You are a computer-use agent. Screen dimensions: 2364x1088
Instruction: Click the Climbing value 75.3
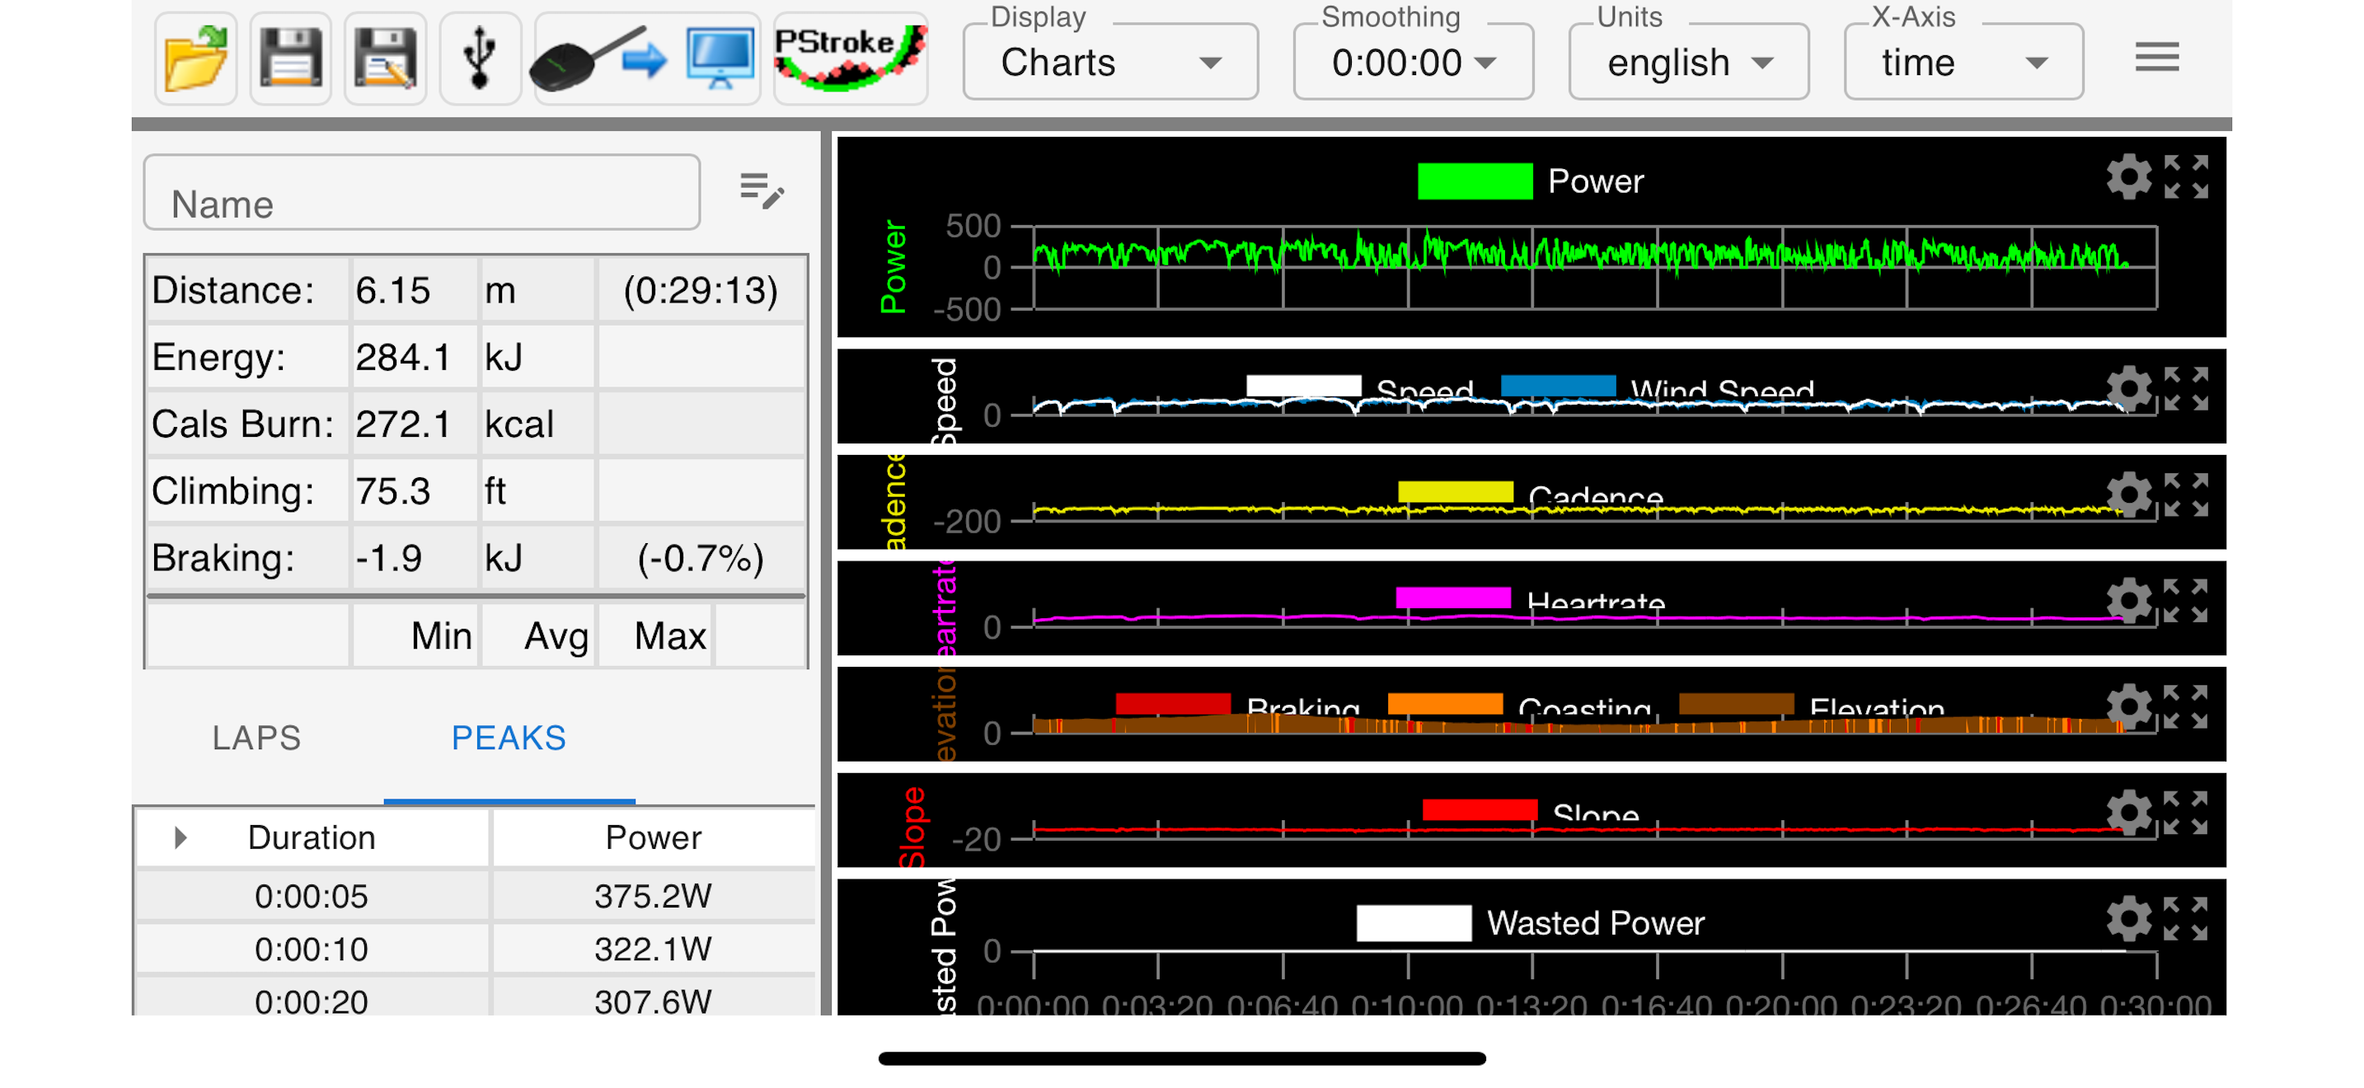click(x=393, y=492)
